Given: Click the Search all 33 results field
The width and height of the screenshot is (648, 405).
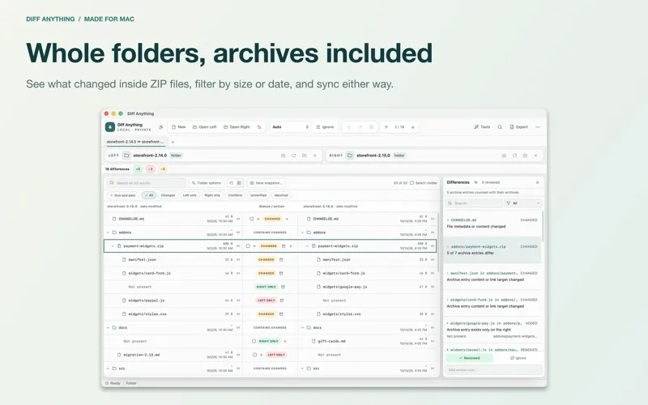Looking at the screenshot, I should pos(147,183).
